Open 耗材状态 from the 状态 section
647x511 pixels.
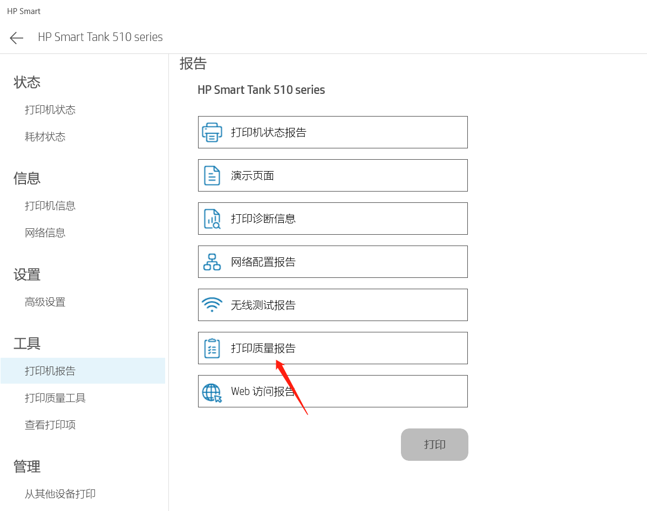pos(45,137)
